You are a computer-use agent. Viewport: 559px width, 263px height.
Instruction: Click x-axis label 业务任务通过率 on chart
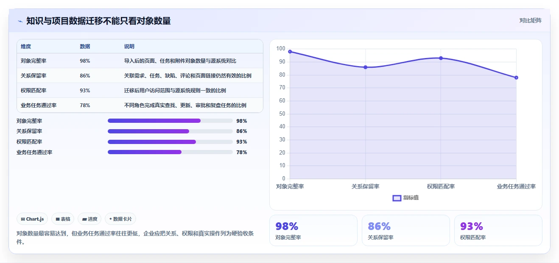[x=516, y=186]
